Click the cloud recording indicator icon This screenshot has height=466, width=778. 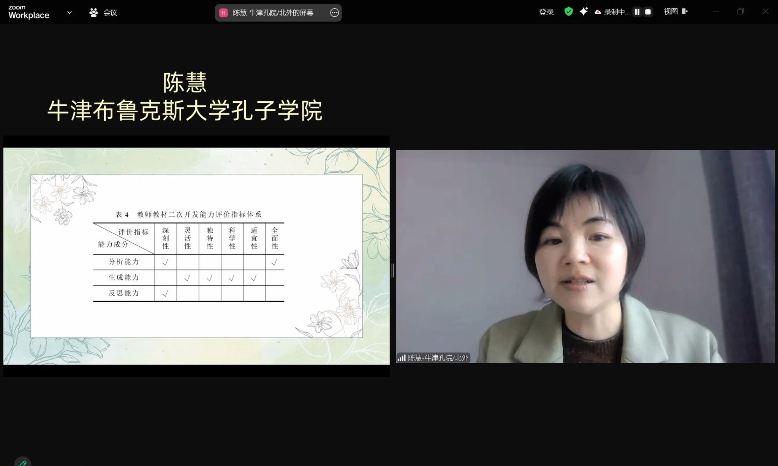click(x=598, y=12)
